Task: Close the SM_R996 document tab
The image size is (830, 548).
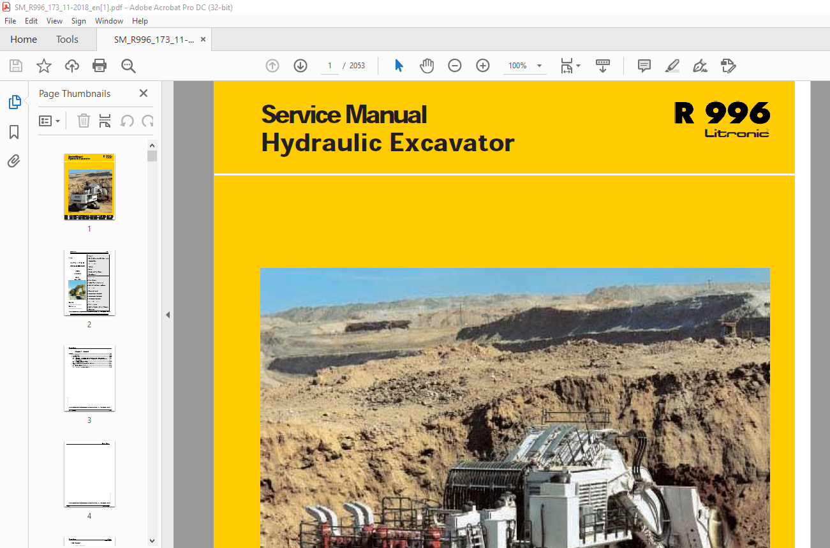Action: tap(203, 40)
